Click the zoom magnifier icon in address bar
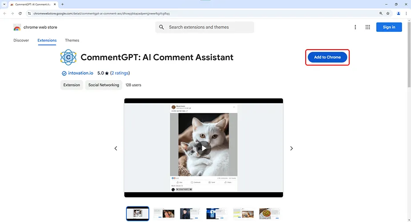 coord(381,14)
